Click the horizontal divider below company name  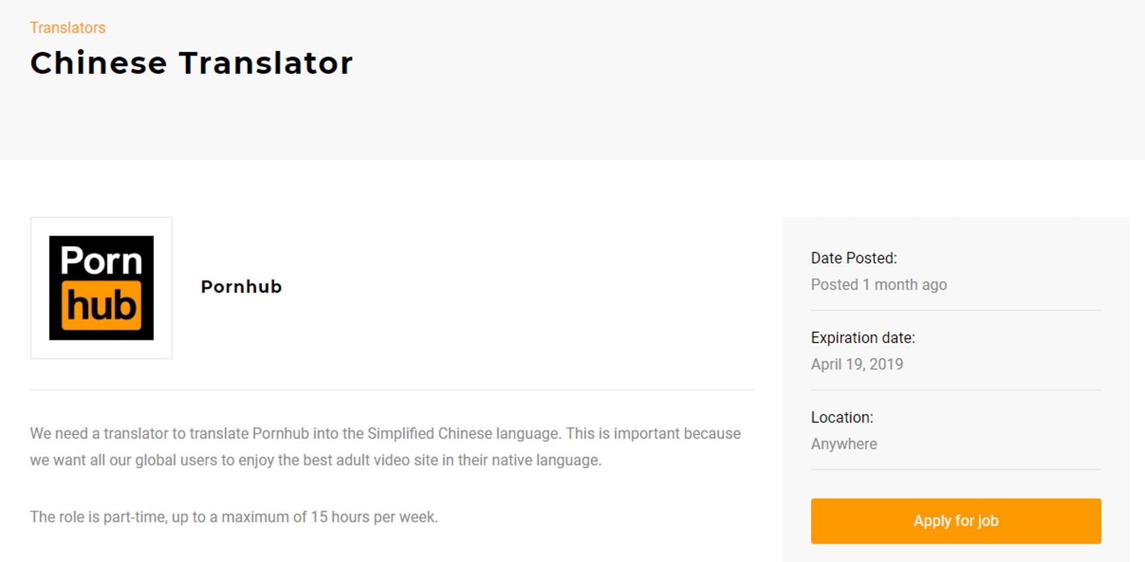click(x=392, y=390)
